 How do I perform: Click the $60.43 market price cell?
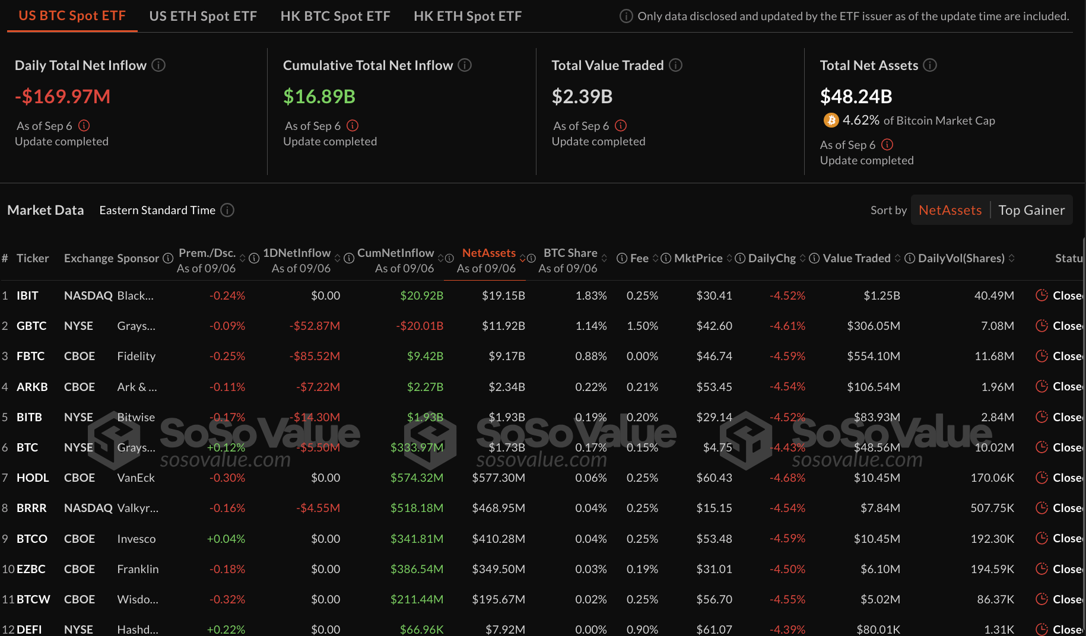click(x=715, y=478)
